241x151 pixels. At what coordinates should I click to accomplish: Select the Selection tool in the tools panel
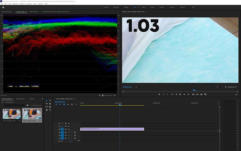pos(47,101)
